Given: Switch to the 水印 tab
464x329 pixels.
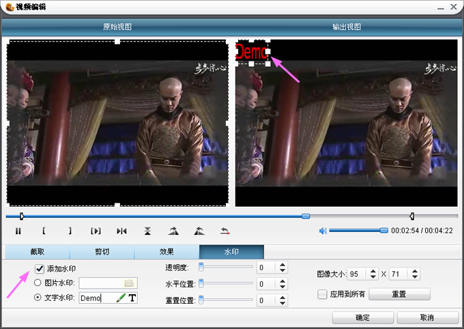Looking at the screenshot, I should point(231,252).
